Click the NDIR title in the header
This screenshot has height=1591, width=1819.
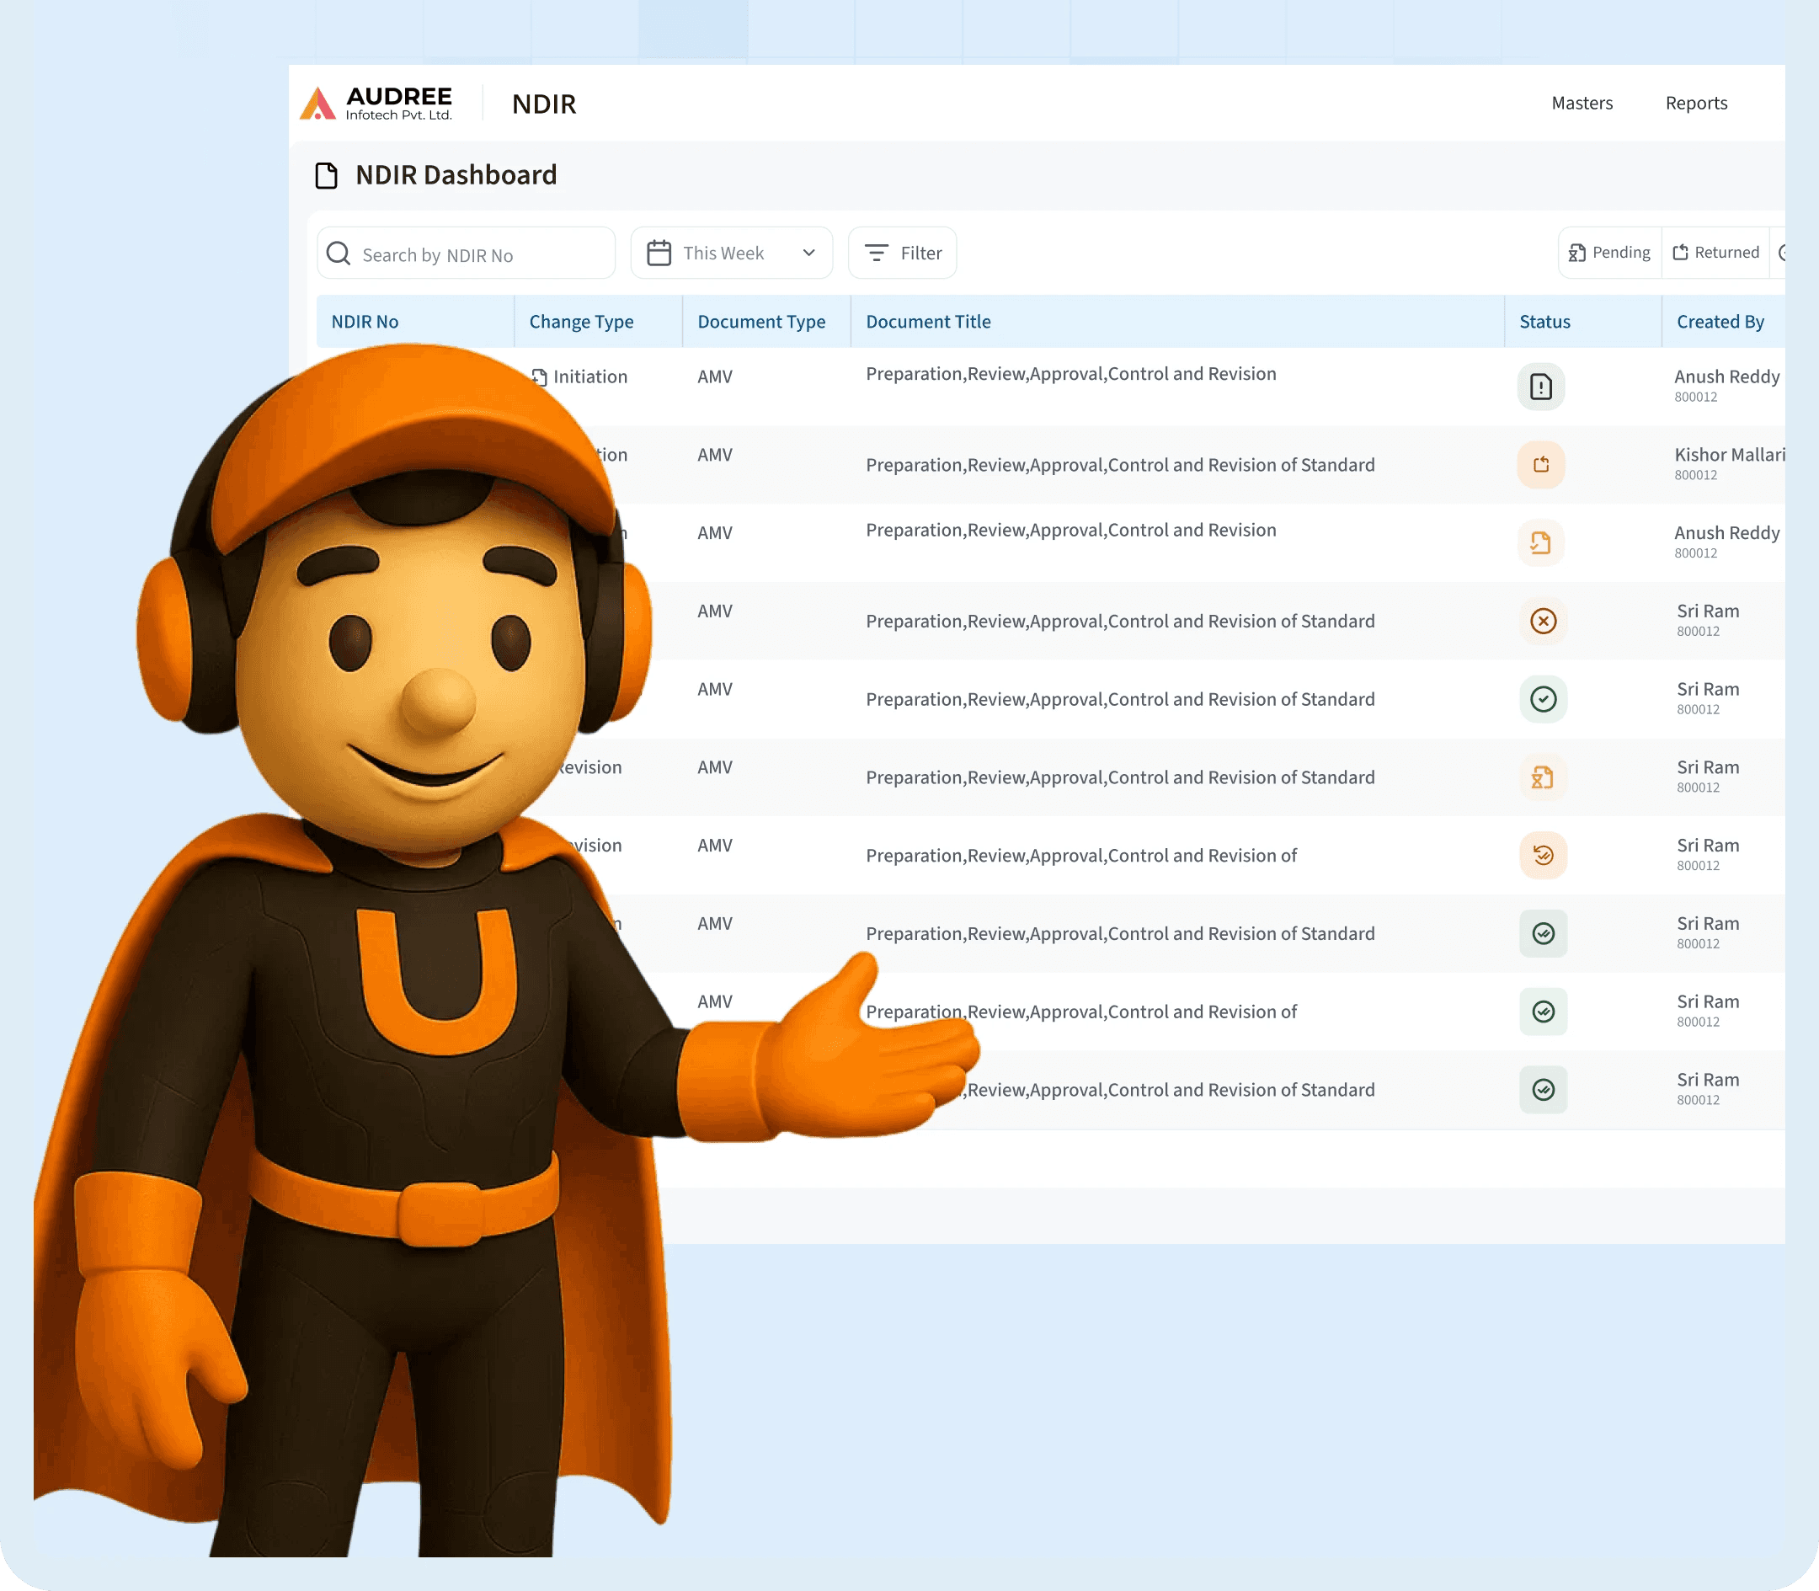pyautogui.click(x=544, y=104)
